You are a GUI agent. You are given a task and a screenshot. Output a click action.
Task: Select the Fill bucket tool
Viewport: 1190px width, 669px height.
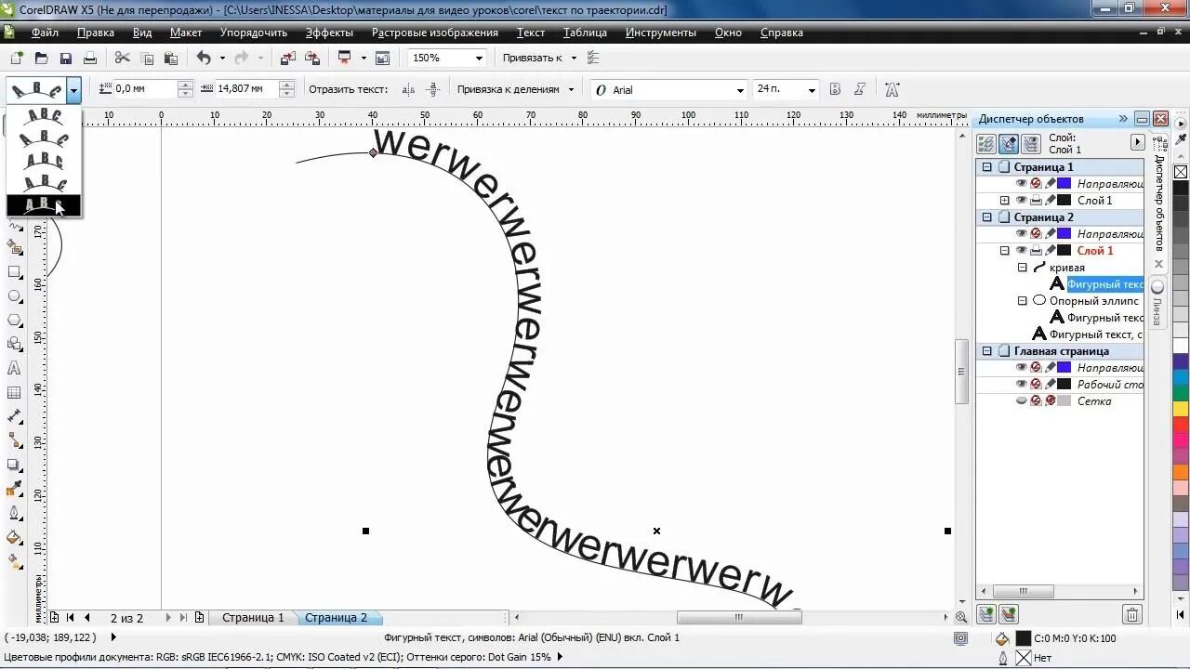15,537
